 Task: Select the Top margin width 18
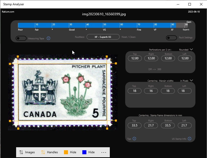tap(134, 91)
